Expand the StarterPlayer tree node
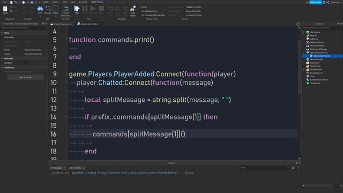Screen dimensions: 343x193 point(304,70)
